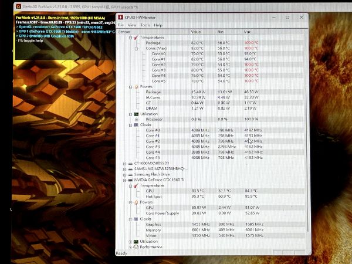
Task: Click the Sensor column header
Action: [153, 32]
